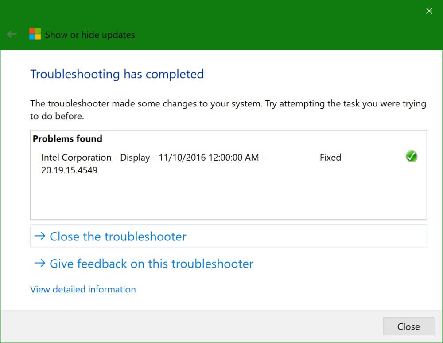Open Give feedback on this troubleshooter
Viewport: 443px width, 343px height.
tap(144, 264)
